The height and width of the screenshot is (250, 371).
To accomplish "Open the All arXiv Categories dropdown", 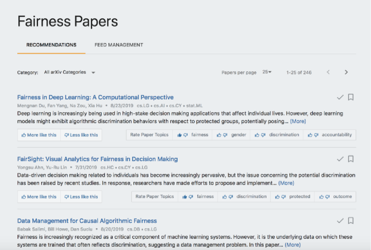I will [70, 73].
